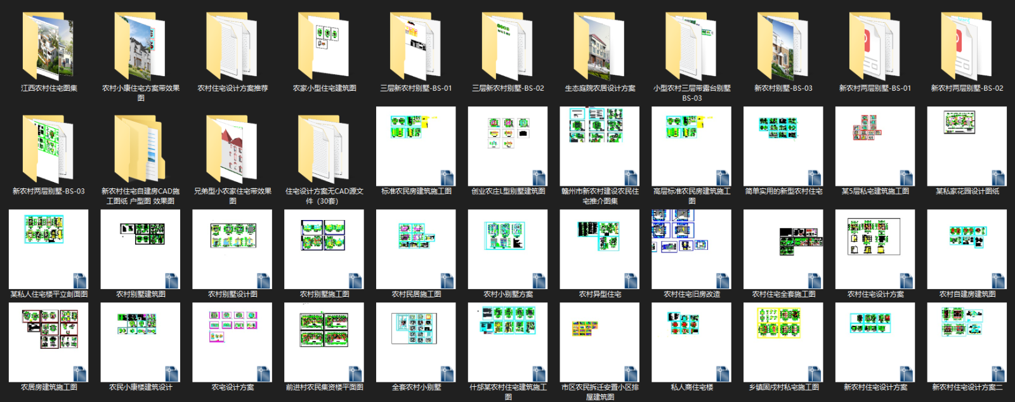
Task: Select the 农村住宅全套施工图 file name
Action: coord(783,294)
